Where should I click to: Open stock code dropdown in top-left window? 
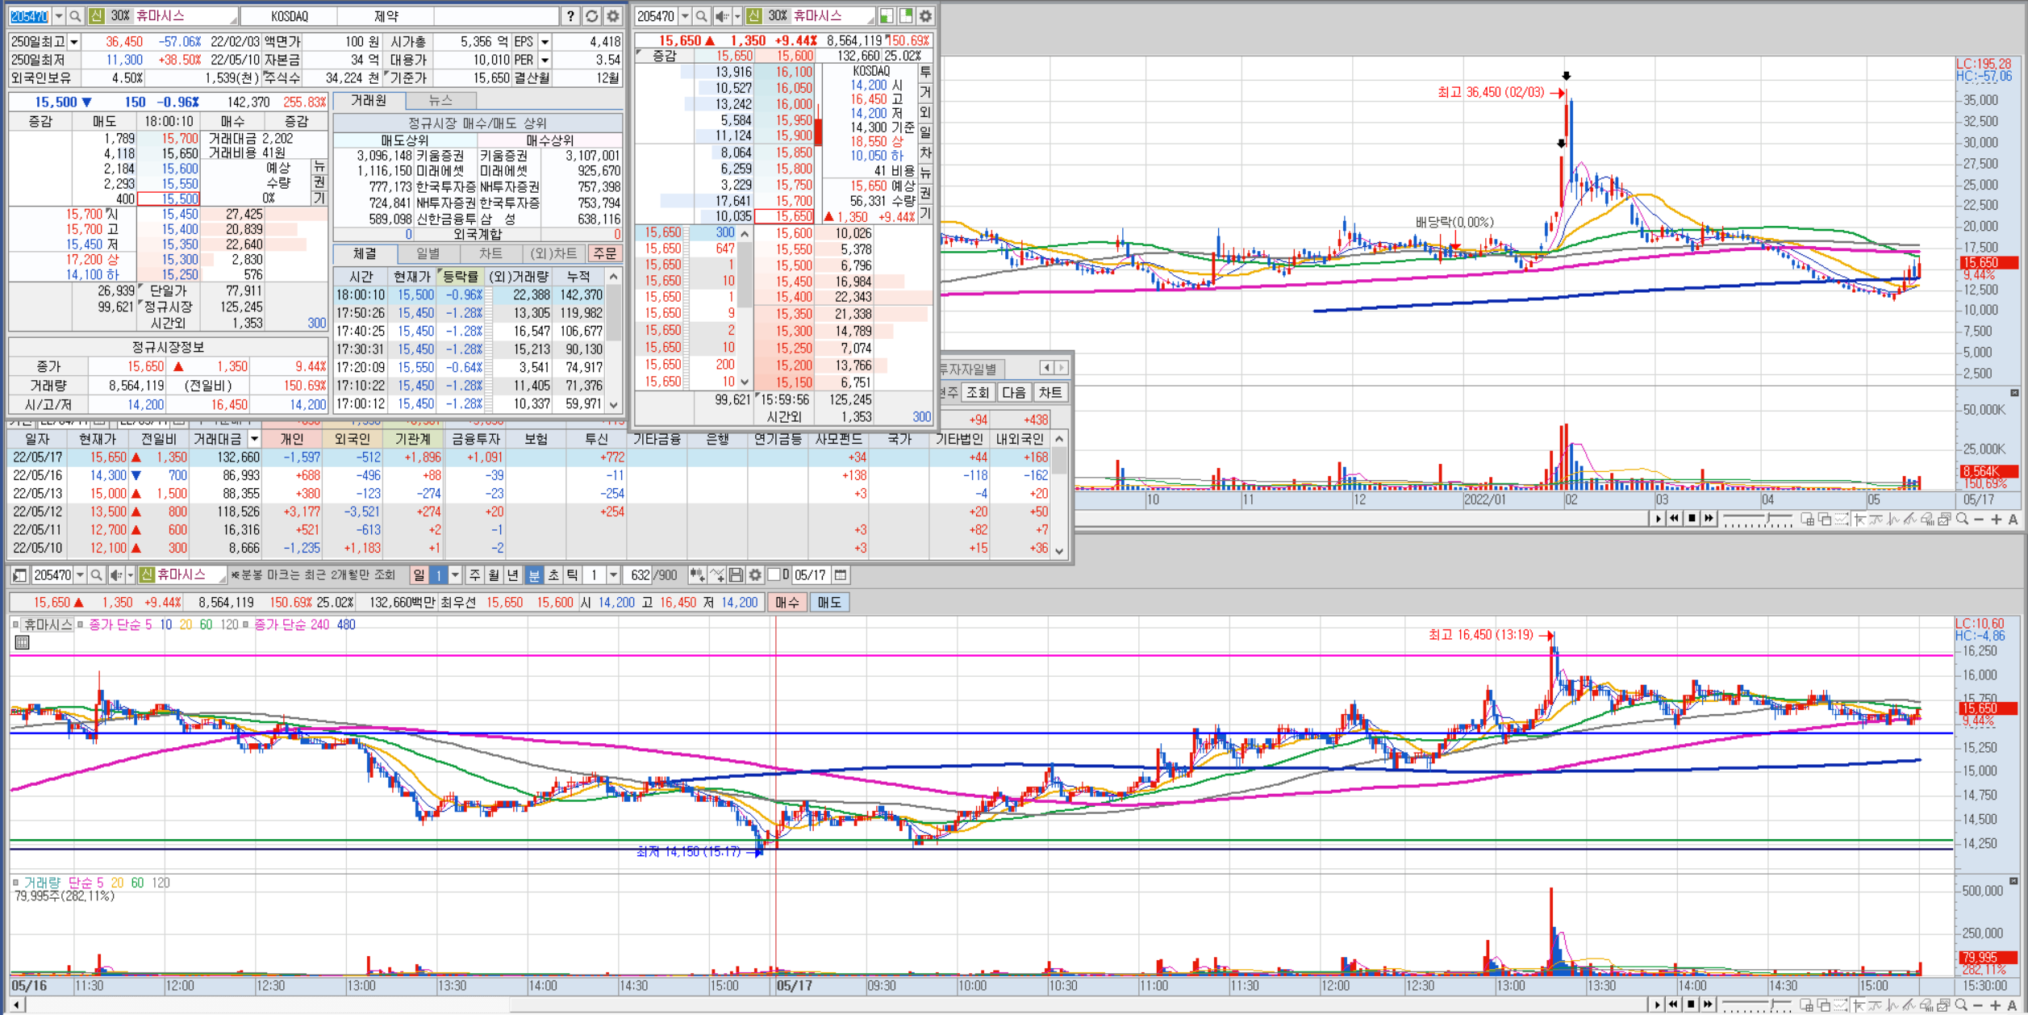point(58,16)
